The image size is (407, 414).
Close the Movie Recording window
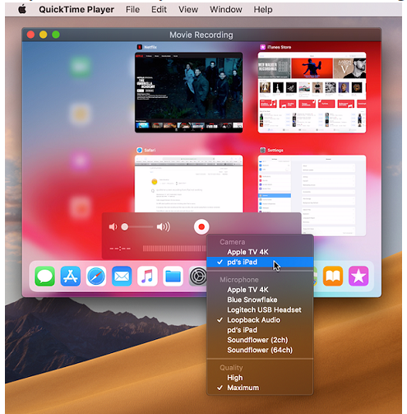coord(30,35)
